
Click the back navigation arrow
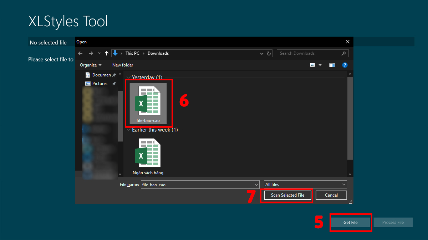[80, 53]
